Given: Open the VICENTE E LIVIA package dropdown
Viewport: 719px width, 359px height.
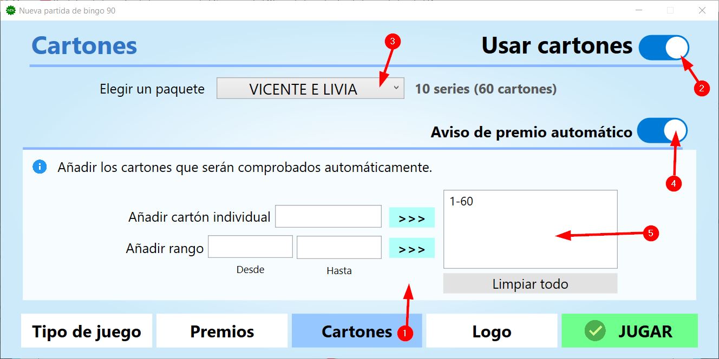Looking at the screenshot, I should coord(310,89).
